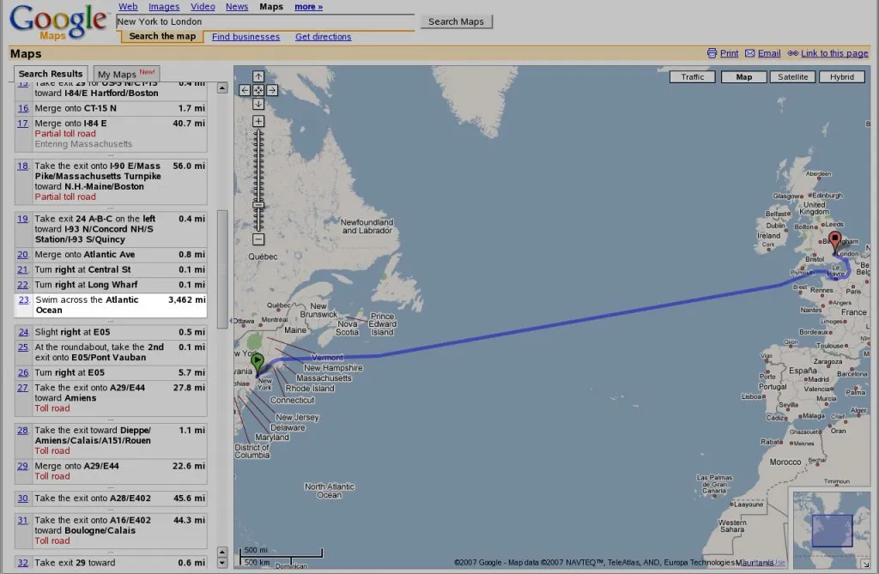The height and width of the screenshot is (574, 879).
Task: Expand the more » menu
Action: 308,7
